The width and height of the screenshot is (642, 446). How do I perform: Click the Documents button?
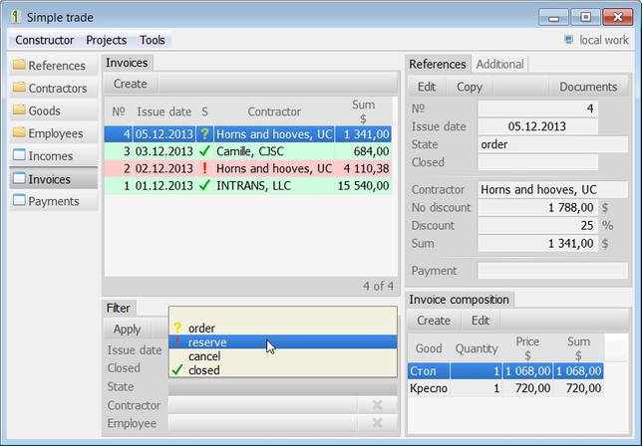coord(588,87)
